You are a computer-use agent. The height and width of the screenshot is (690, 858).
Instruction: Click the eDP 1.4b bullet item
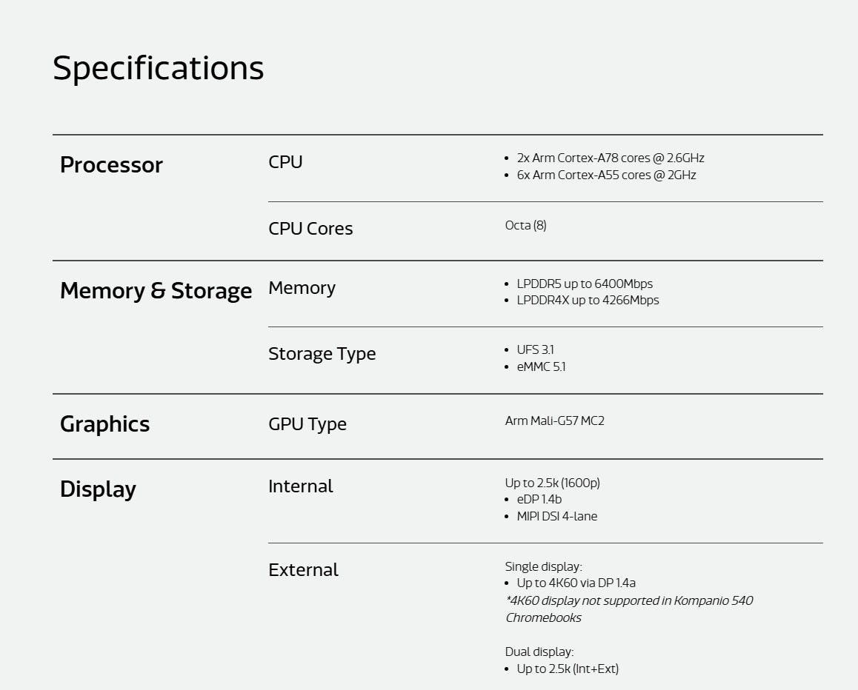point(539,499)
